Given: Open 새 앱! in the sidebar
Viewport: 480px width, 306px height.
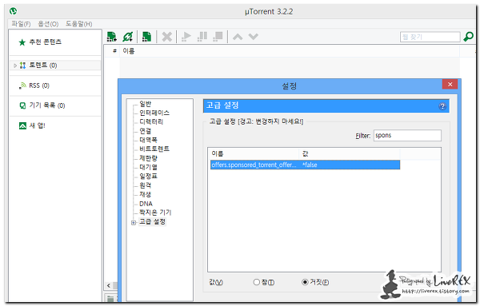Looking at the screenshot, I should tap(37, 125).
